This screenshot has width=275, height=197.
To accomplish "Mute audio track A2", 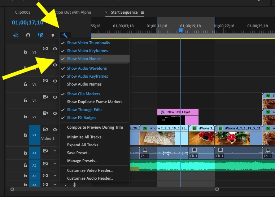I will click(x=55, y=164).
